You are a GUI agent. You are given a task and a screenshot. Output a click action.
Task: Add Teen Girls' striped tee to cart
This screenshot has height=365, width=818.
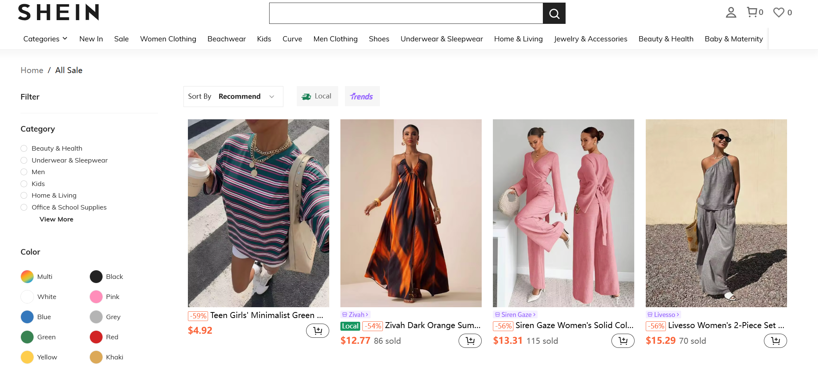click(318, 331)
